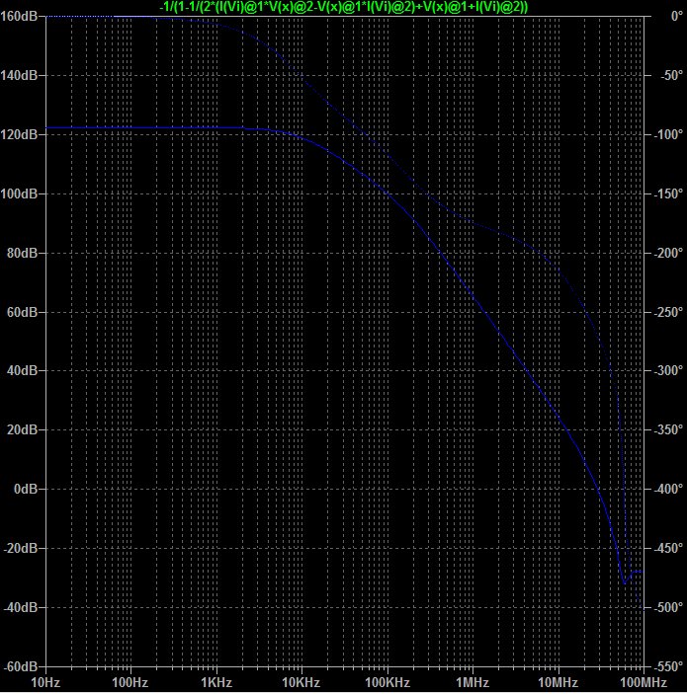Click the 140dB left axis label

coord(19,76)
